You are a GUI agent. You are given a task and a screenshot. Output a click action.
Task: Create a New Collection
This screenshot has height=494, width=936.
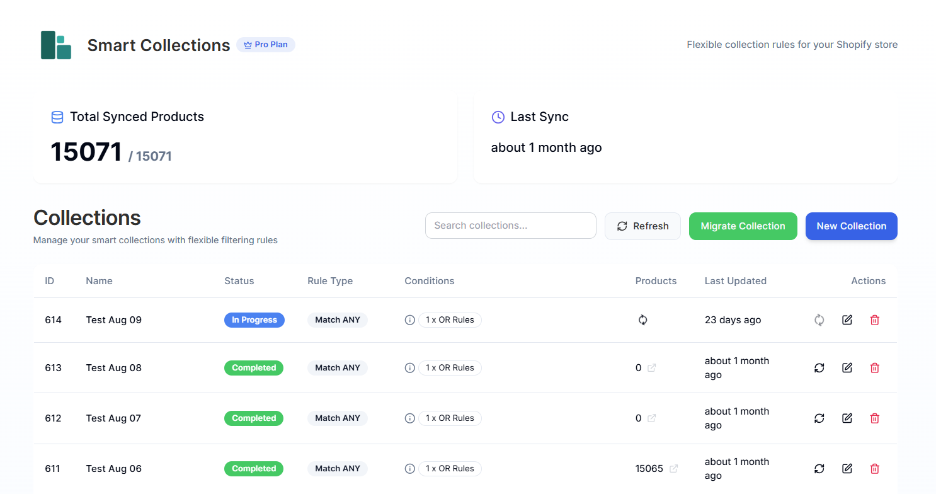pyautogui.click(x=851, y=226)
